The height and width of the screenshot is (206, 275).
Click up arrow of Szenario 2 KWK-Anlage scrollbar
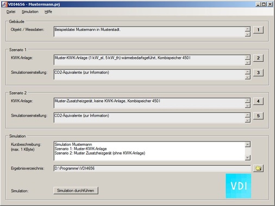click(248, 100)
